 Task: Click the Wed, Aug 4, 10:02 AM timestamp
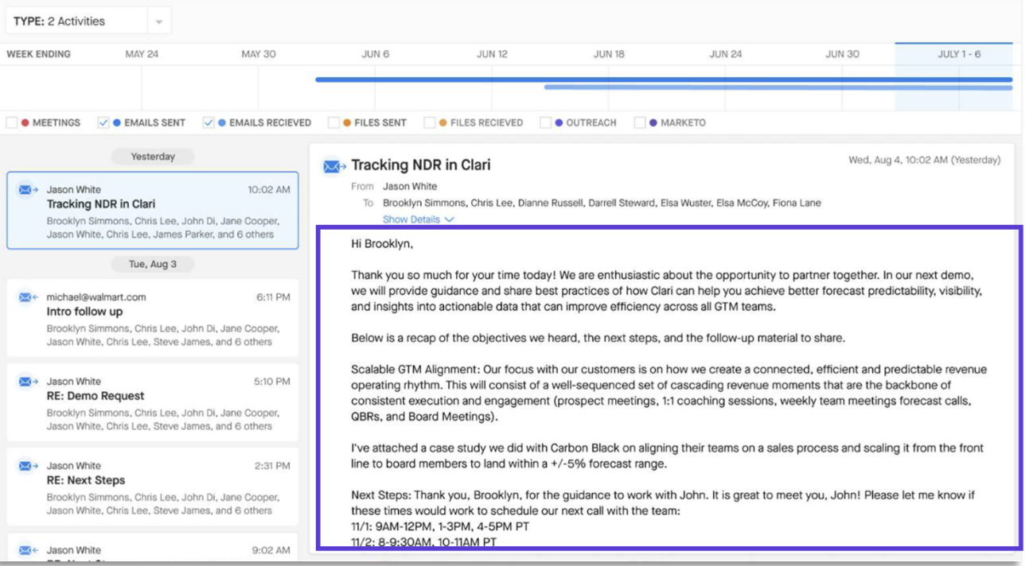pyautogui.click(x=925, y=161)
